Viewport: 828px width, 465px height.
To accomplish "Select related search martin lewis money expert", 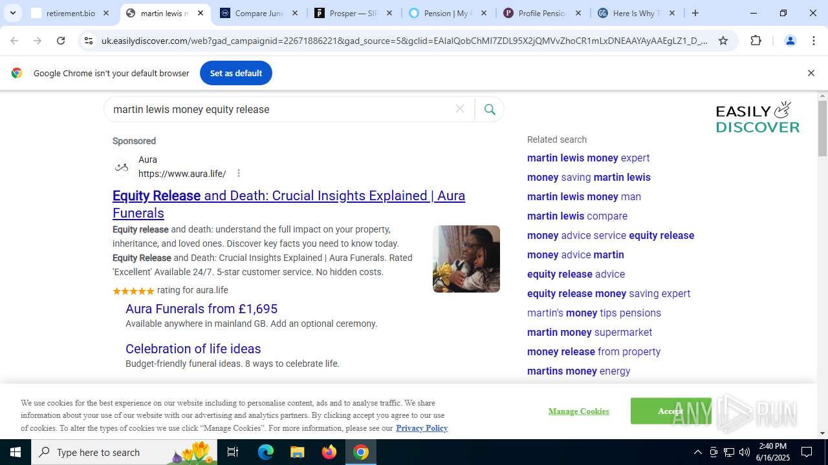I will pos(588,158).
